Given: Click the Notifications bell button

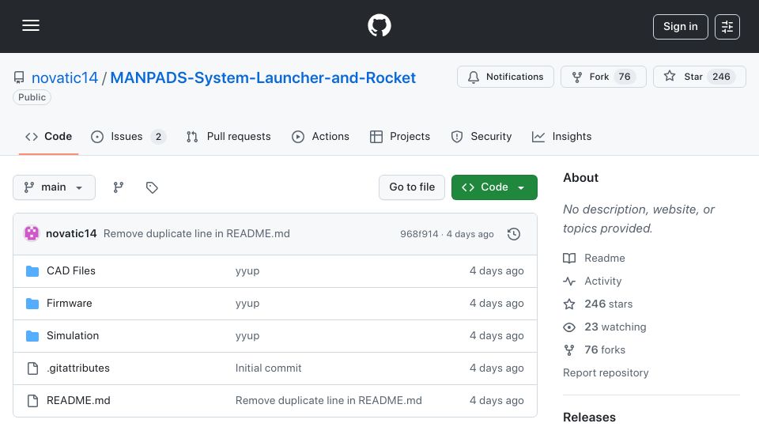Looking at the screenshot, I should pos(505,77).
